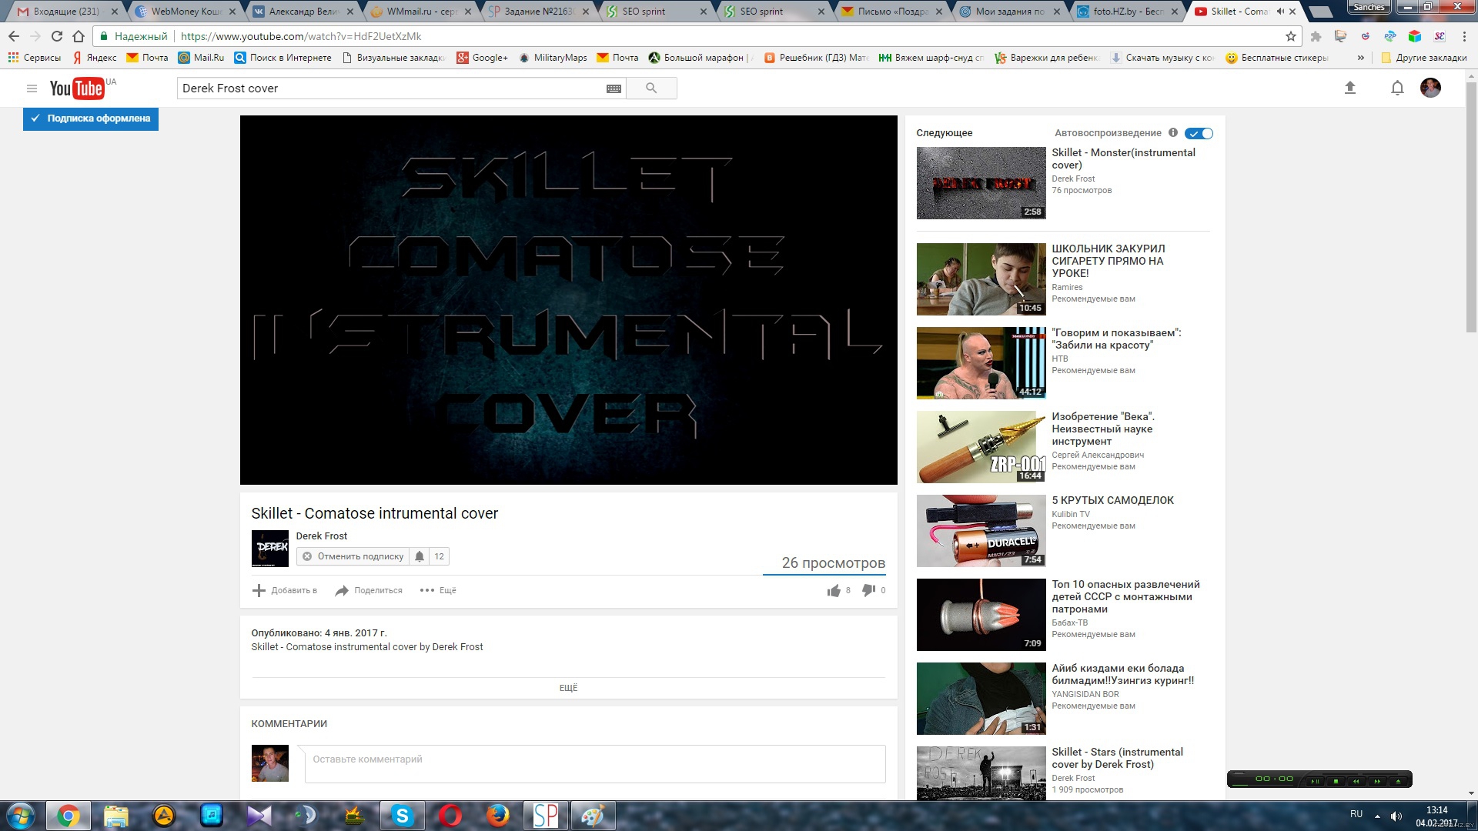
Task: Switch to the foto.HZ.by tab
Action: pos(1128,12)
